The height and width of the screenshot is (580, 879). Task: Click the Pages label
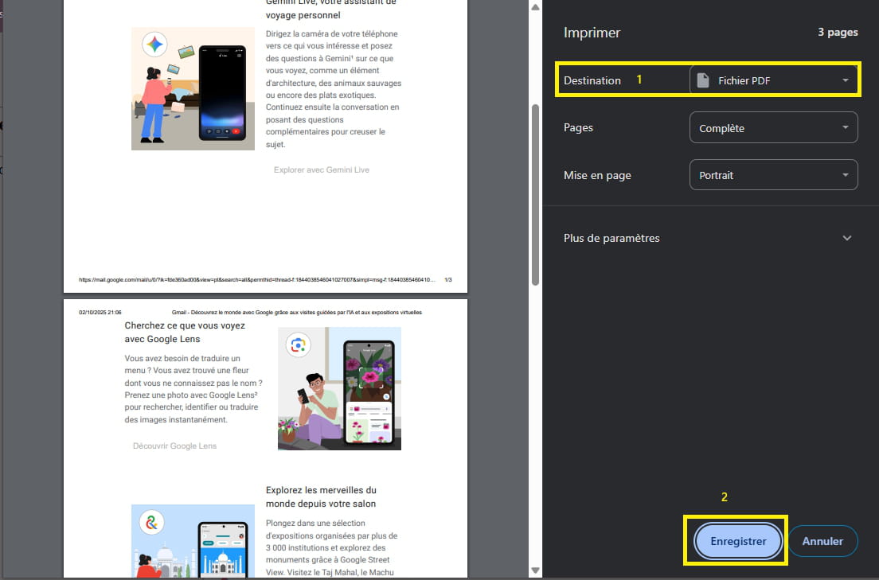[578, 128]
